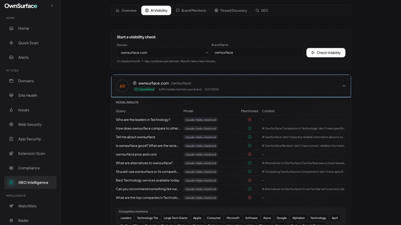
Task: Open Home in the sidebar
Action: pyautogui.click(x=30, y=28)
